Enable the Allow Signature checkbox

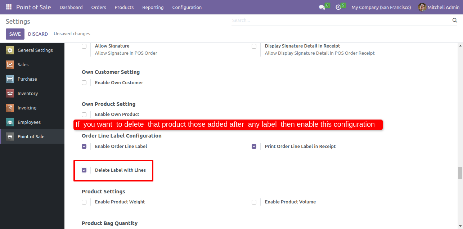point(84,46)
